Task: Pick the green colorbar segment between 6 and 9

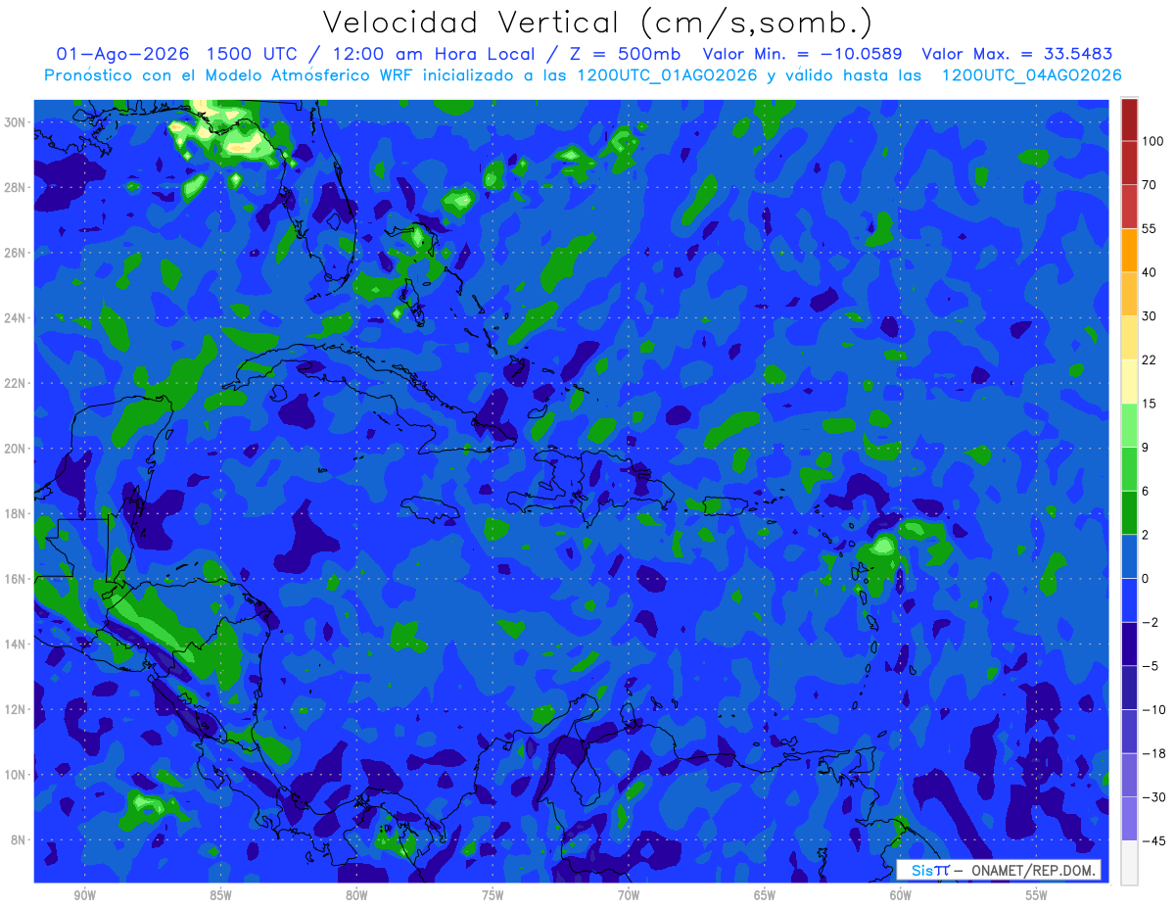Action: point(1129,469)
